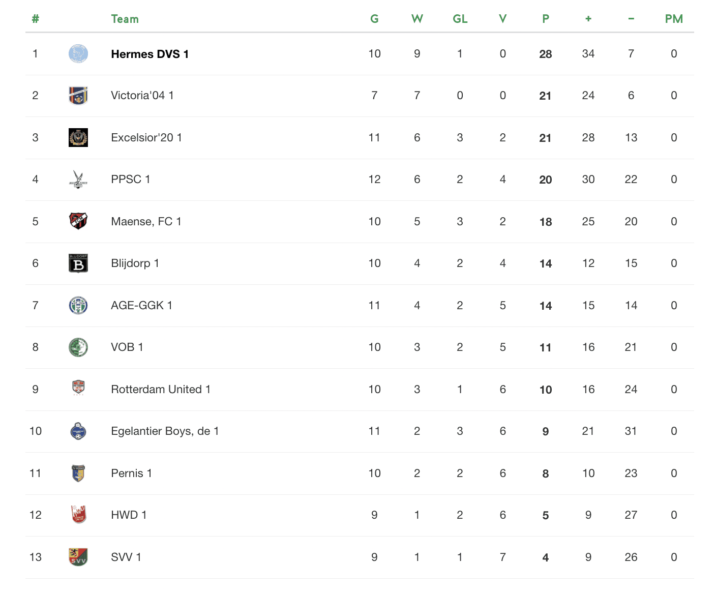
Task: Click the AGE-GGK round crest
Action: tap(78, 305)
